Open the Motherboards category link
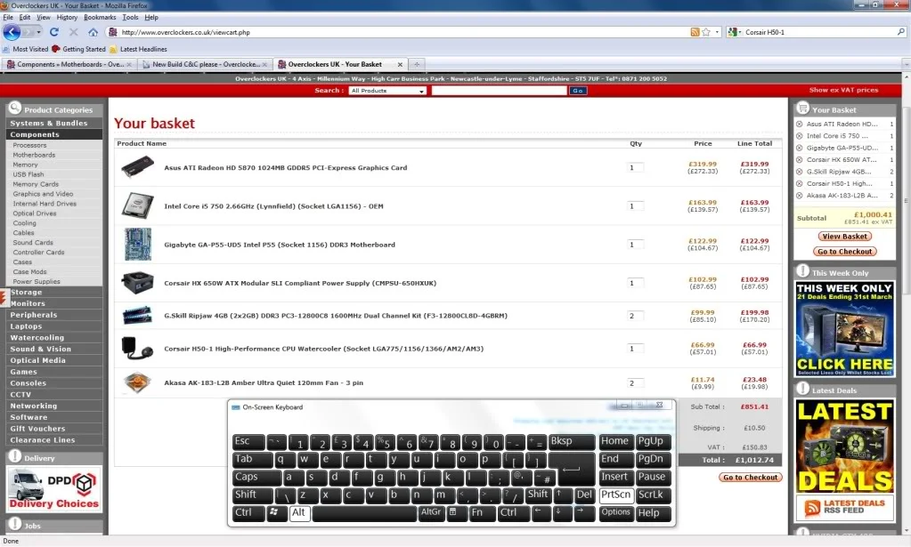 pyautogui.click(x=34, y=155)
